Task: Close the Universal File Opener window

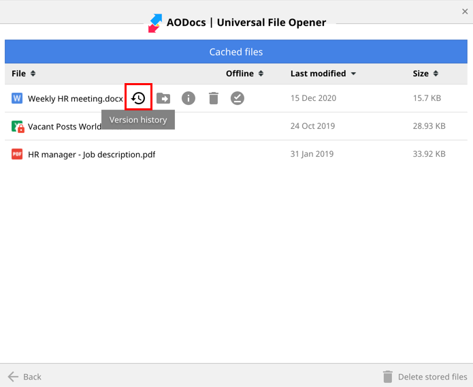Action: click(465, 12)
